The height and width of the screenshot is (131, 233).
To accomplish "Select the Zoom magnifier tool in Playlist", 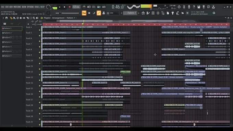I will click(34, 18).
